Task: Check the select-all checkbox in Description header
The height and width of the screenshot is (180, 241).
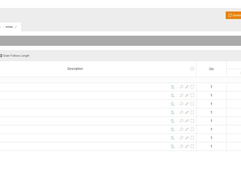Action: 192,69
